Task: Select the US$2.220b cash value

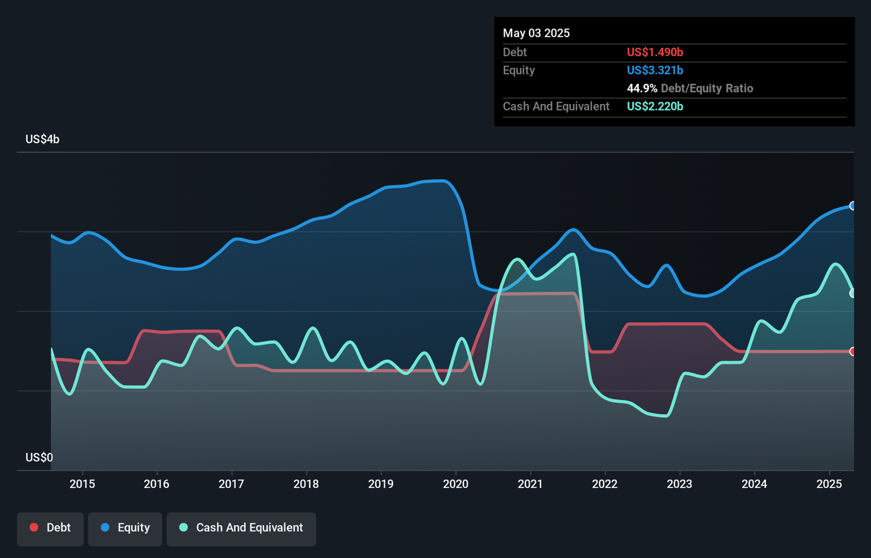Action: tap(655, 106)
